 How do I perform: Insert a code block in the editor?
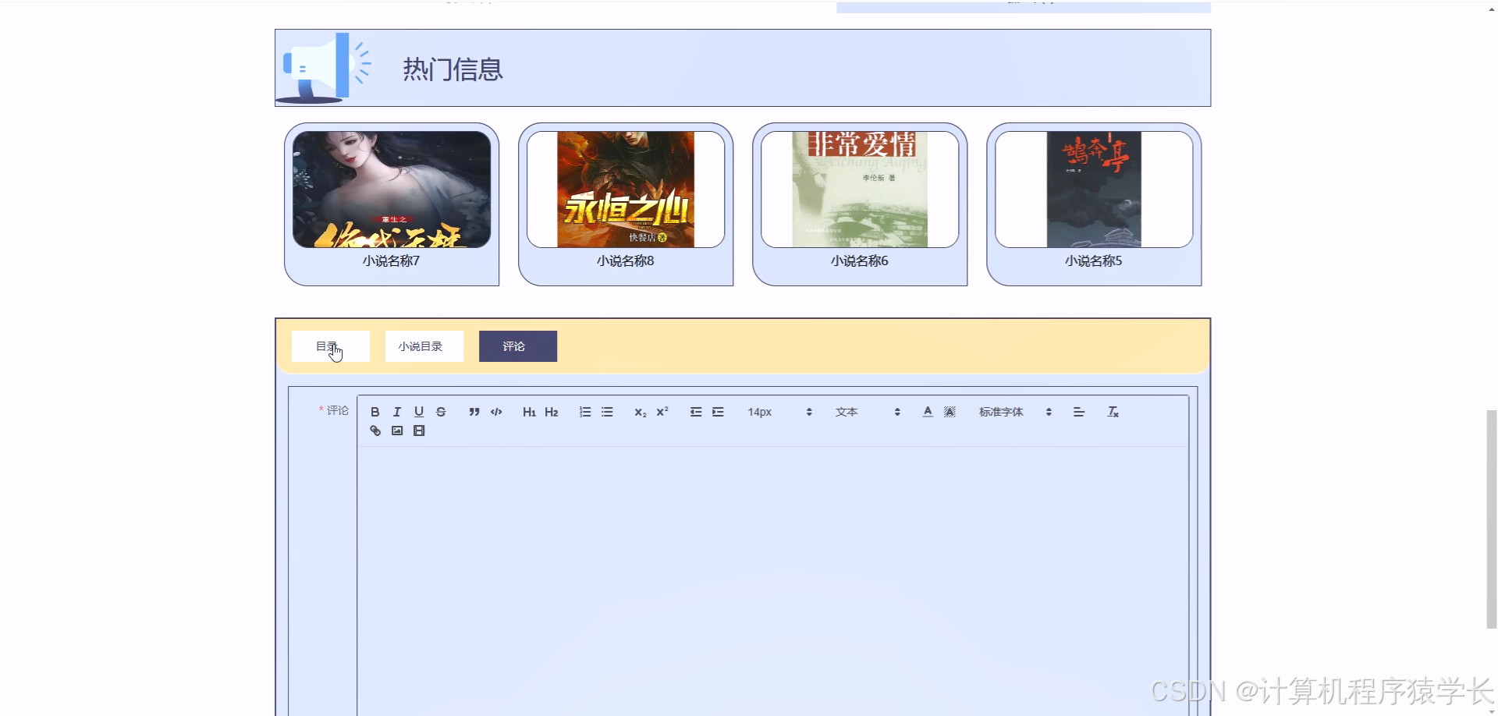(496, 412)
